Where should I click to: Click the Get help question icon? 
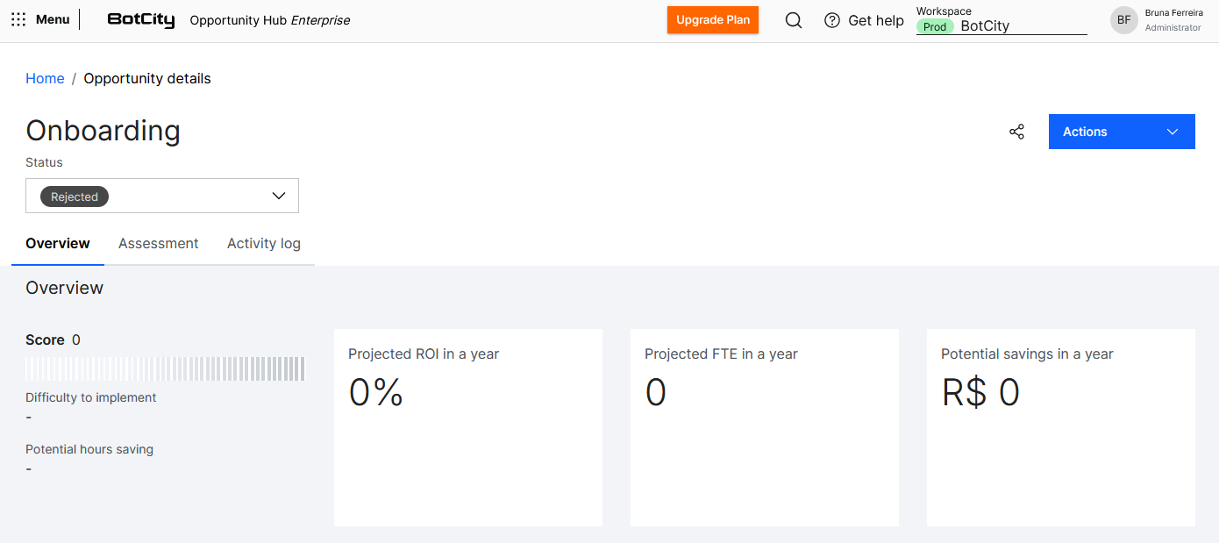pyautogui.click(x=832, y=20)
